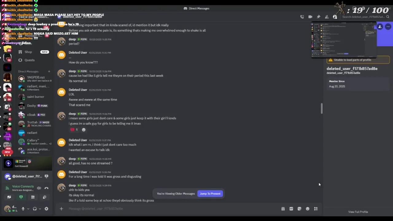This screenshot has height=221, width=393.
Task: Toggle camera on in voice panel
Action: 9,197
